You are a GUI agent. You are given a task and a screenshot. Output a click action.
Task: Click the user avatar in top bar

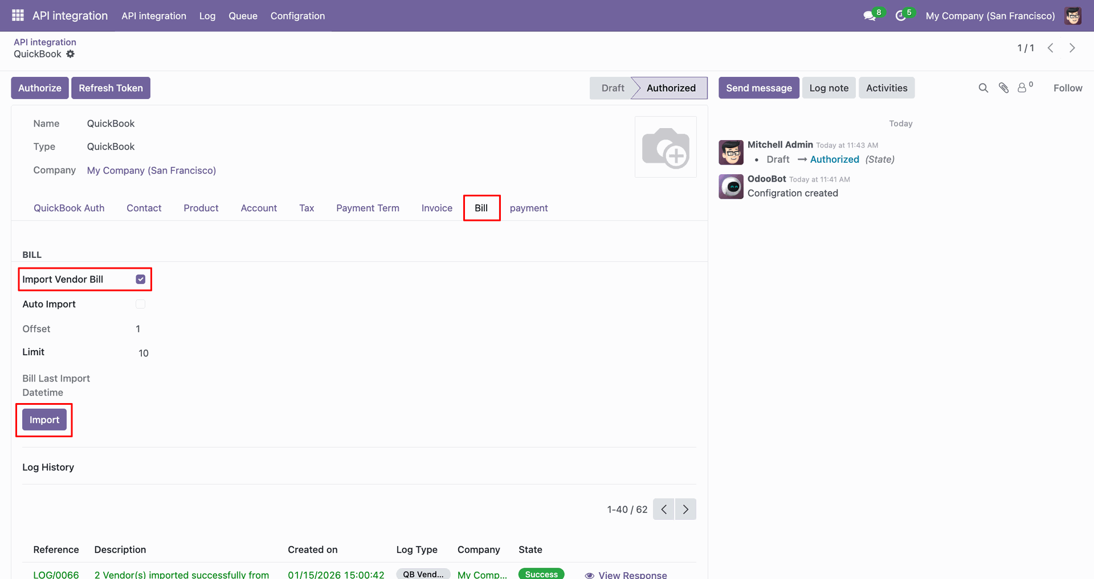click(x=1073, y=16)
